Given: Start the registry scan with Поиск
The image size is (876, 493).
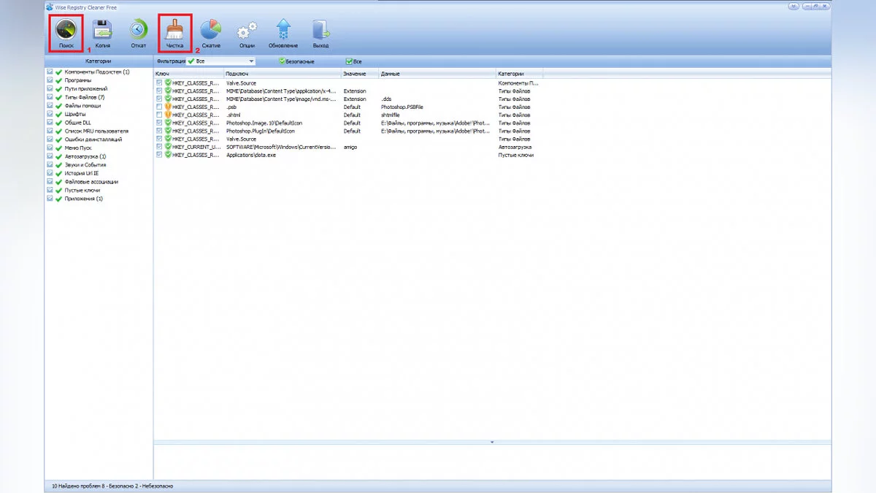Looking at the screenshot, I should [66, 31].
